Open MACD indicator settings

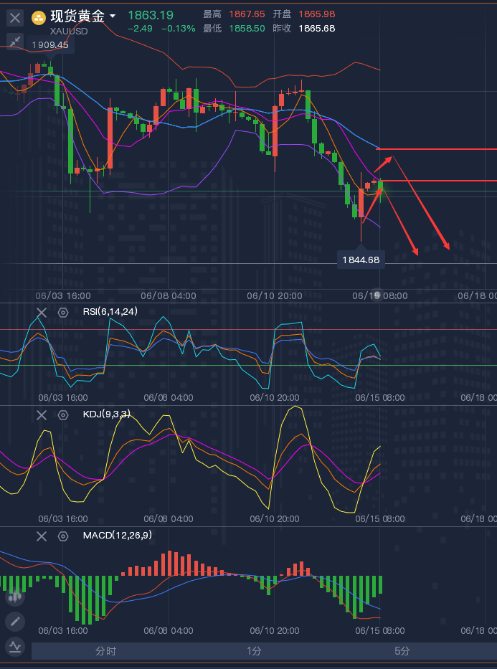pos(63,536)
